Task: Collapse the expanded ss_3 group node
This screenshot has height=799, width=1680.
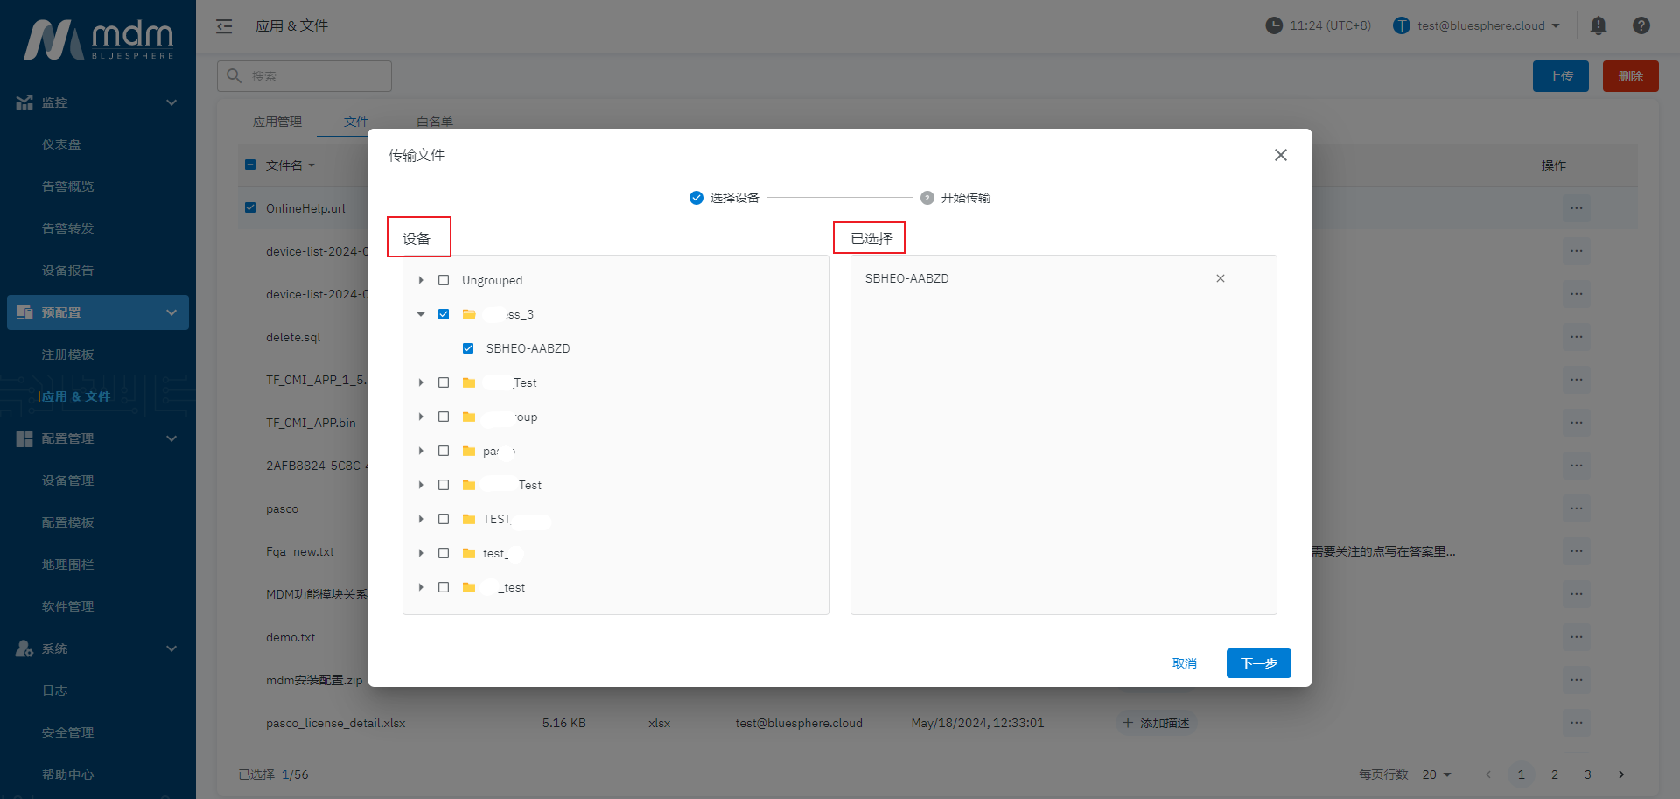Action: pyautogui.click(x=421, y=314)
